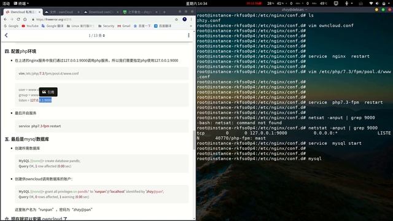Open the Google 翻译 bookmark
The image size is (393, 221).
coord(52,26)
